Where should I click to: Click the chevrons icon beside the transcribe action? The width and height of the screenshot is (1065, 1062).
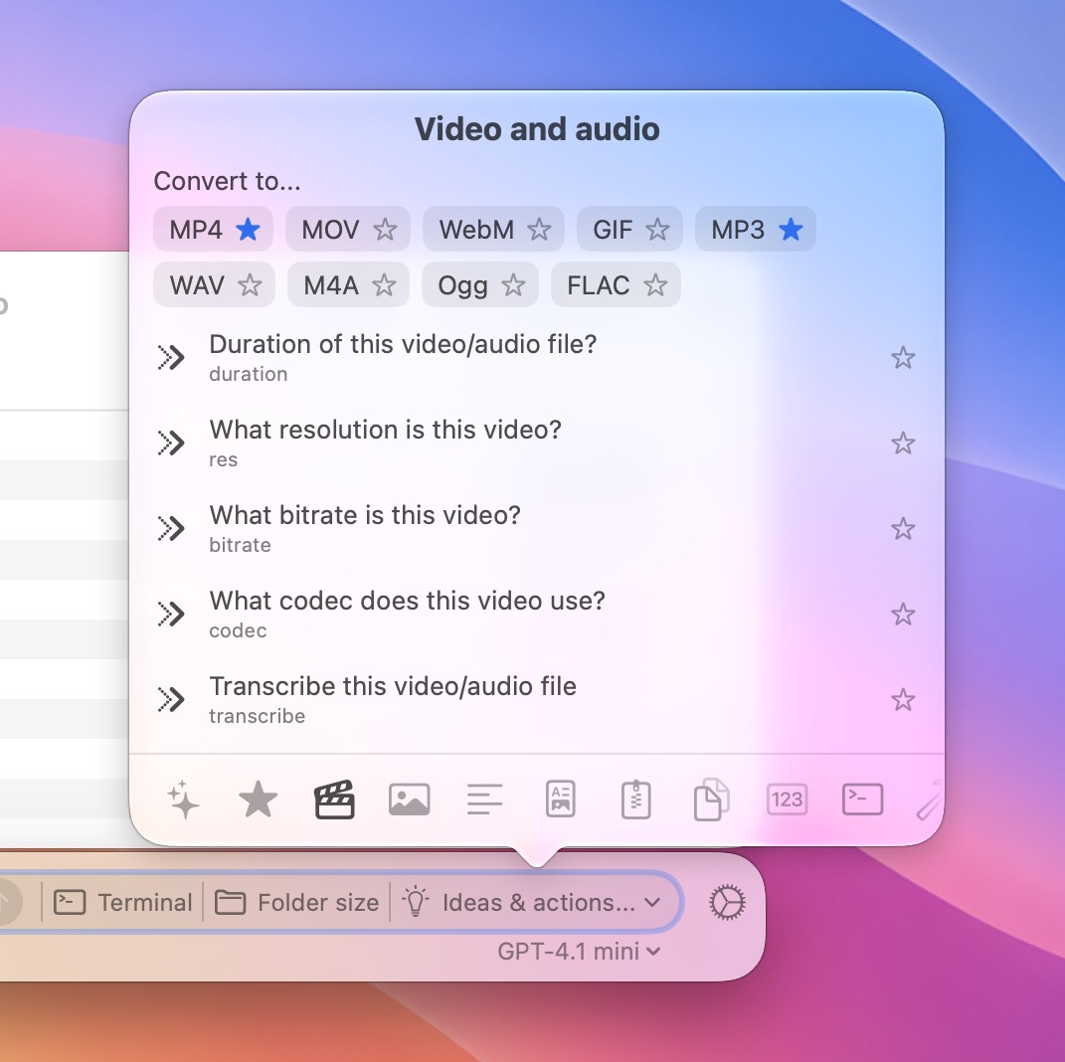point(171,699)
